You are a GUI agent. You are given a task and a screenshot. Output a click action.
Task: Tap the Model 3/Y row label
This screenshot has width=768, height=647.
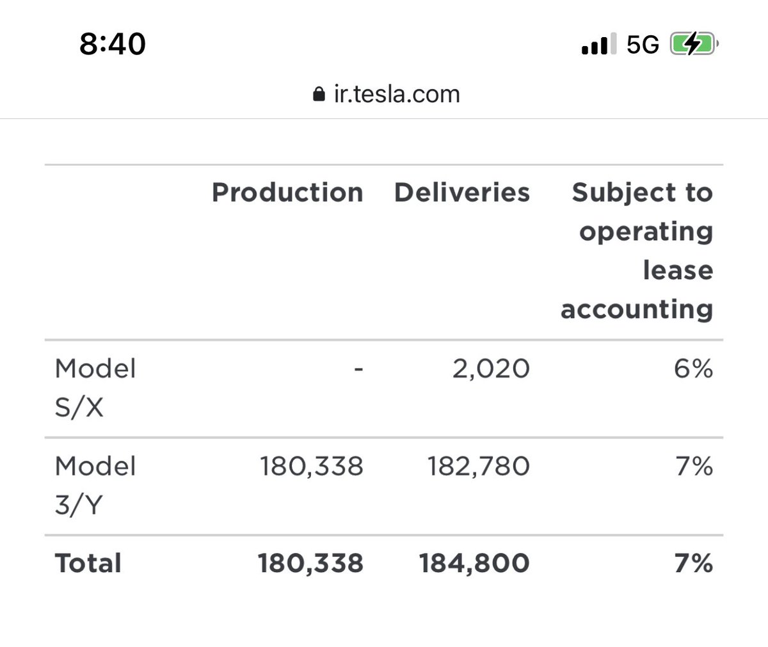click(x=95, y=485)
